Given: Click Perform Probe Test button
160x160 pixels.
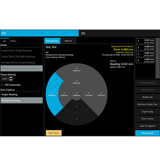Looking at the screenshot, I should (147, 104).
